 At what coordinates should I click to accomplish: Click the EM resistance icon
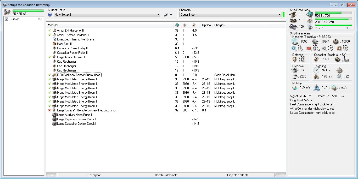coord(294,48)
